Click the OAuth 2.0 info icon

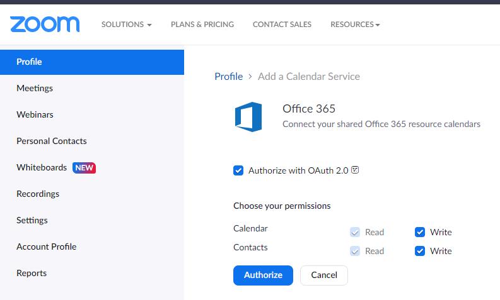(355, 170)
